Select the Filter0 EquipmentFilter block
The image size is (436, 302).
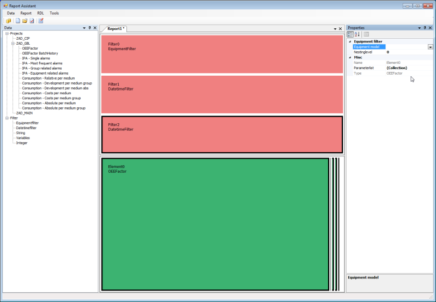coord(222,54)
